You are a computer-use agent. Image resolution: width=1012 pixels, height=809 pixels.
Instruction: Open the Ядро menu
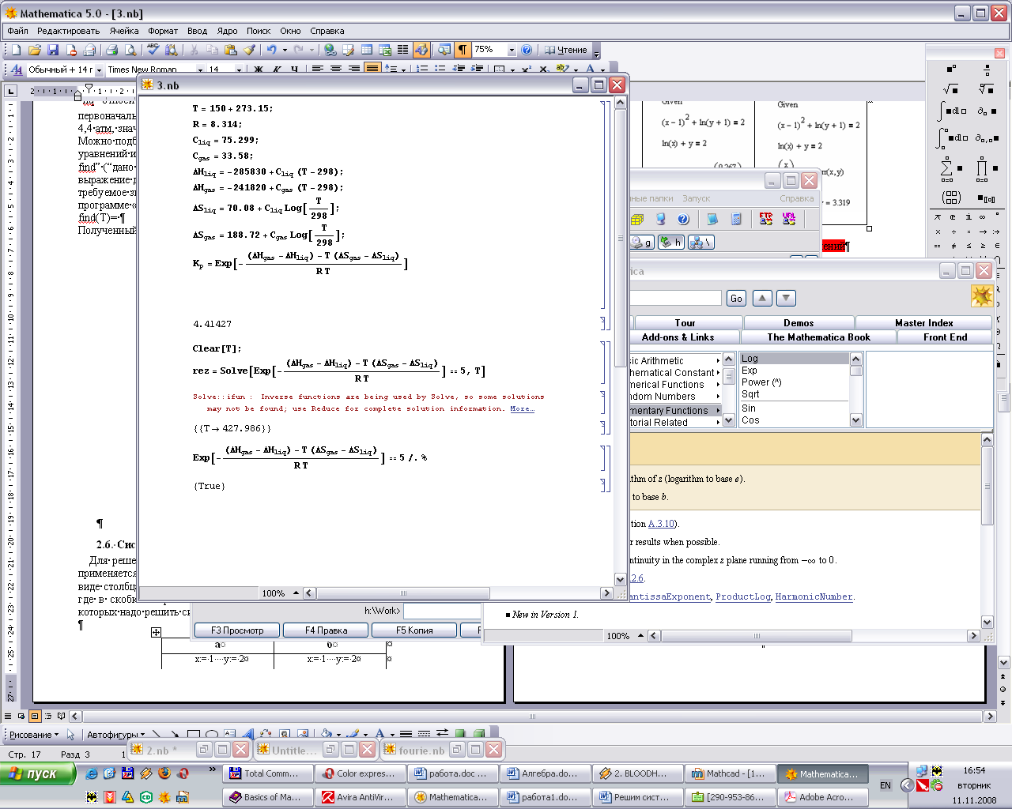pyautogui.click(x=227, y=31)
